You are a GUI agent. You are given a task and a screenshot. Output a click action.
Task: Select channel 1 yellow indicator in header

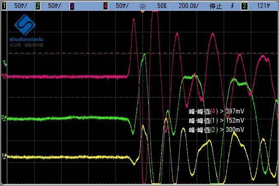coord(4,6)
